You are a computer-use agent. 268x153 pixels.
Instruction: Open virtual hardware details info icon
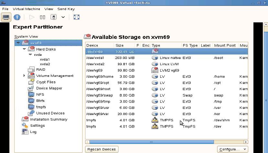[17, 17]
